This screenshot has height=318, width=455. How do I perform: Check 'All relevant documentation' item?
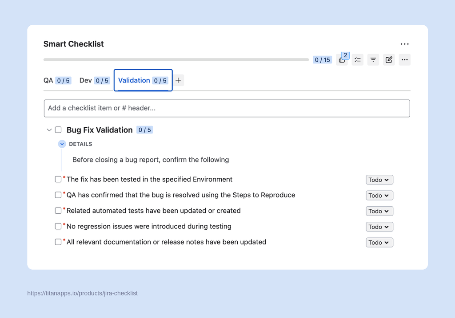(58, 242)
